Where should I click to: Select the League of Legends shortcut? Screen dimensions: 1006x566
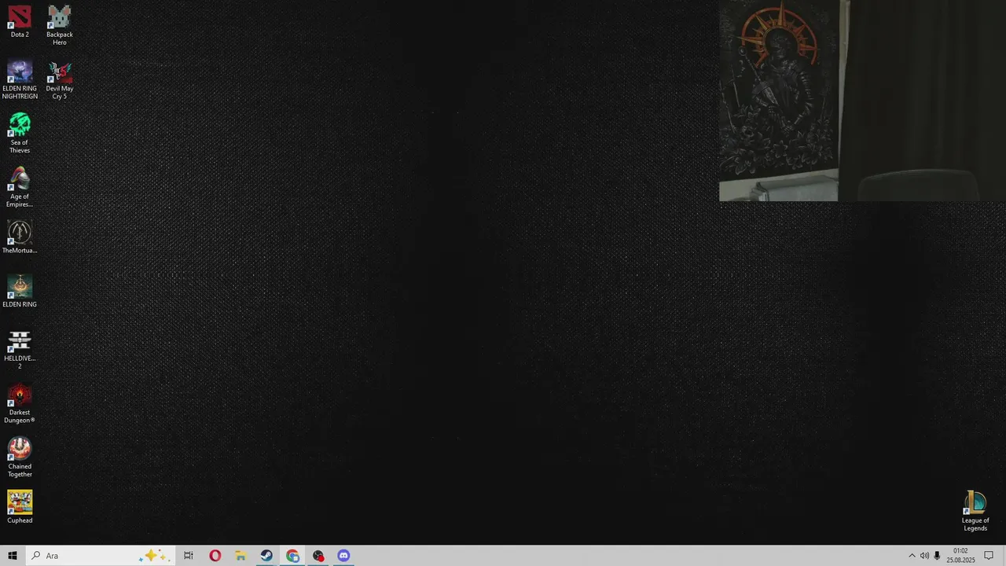(975, 512)
